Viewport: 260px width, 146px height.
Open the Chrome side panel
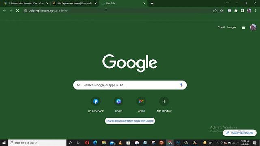243,11
